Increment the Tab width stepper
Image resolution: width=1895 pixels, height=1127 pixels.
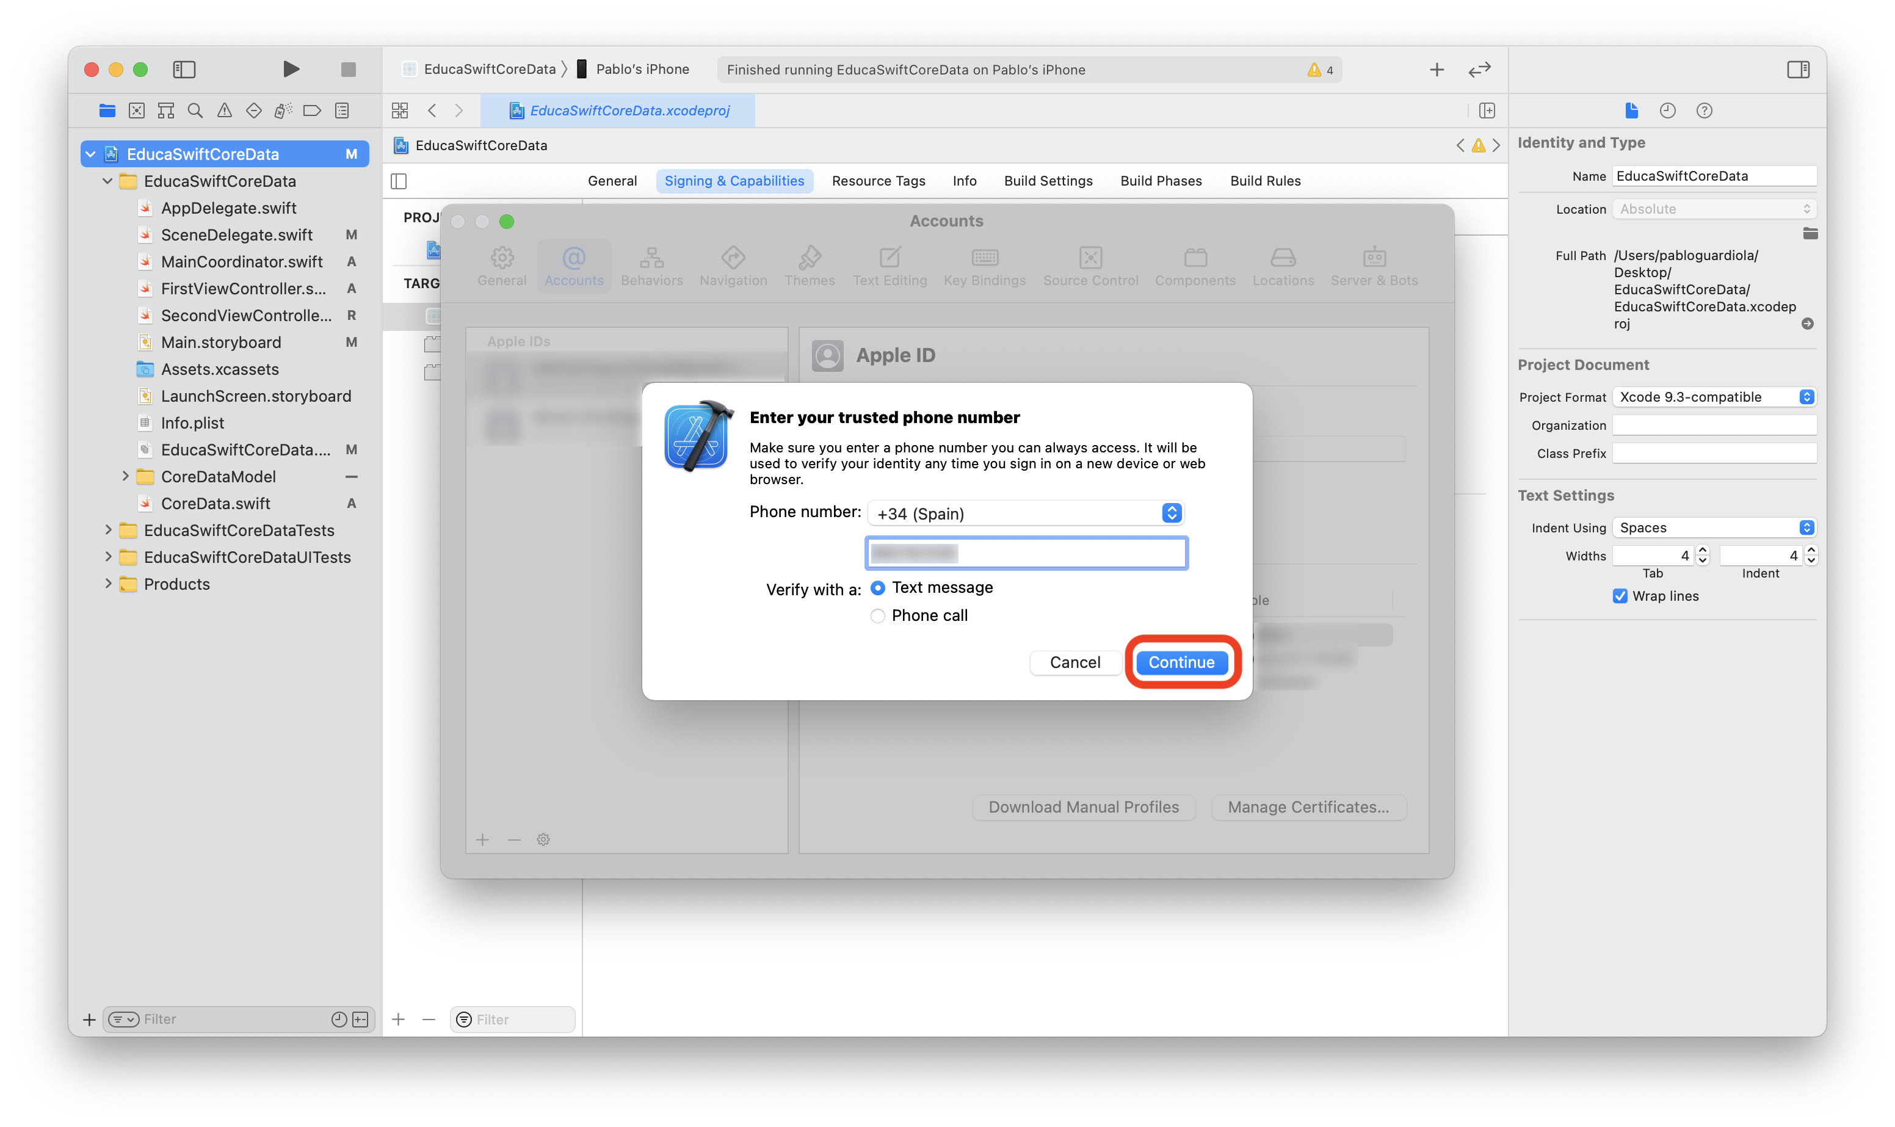click(x=1703, y=550)
